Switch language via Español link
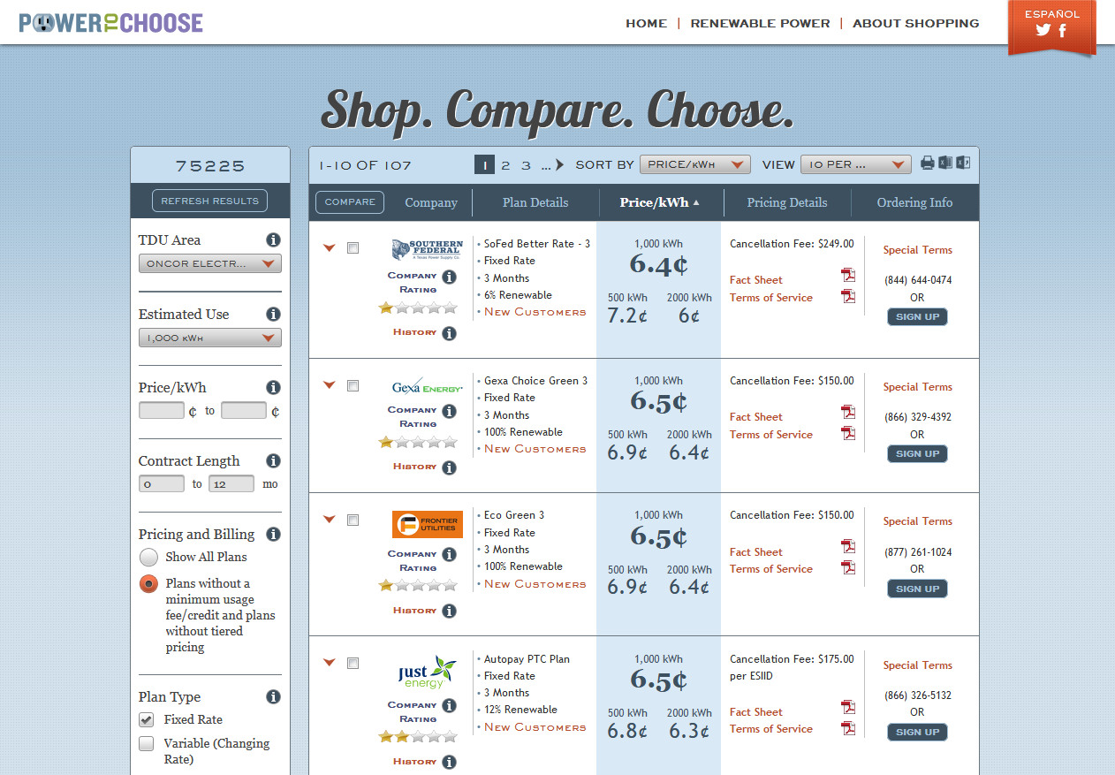Screen dimensions: 1115x775 click(x=1051, y=13)
